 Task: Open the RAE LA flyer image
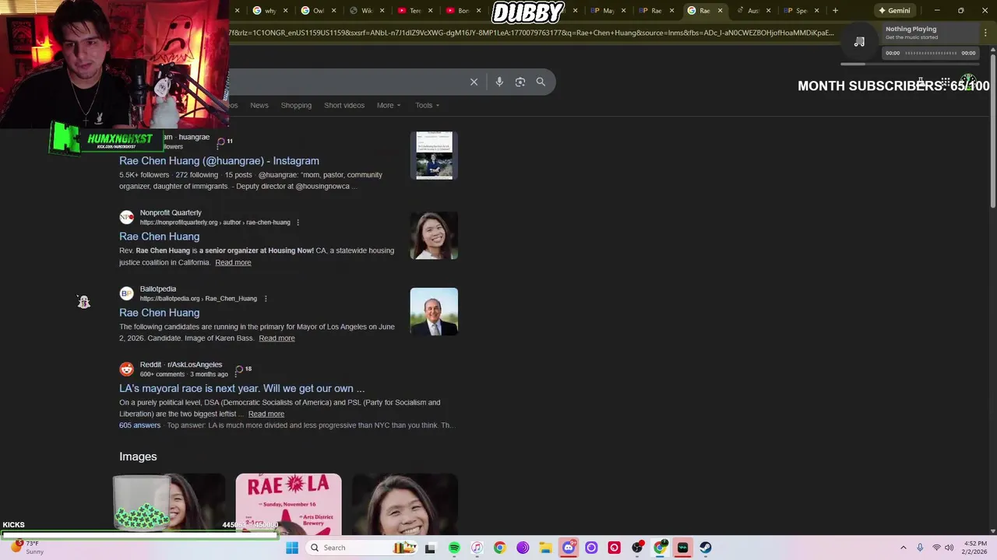pyautogui.click(x=288, y=504)
